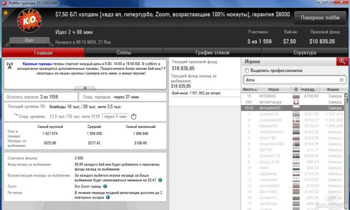This screenshot has width=350, height=210.
Task: Open info icon next to Zoom tournament
Action: point(105,186)
